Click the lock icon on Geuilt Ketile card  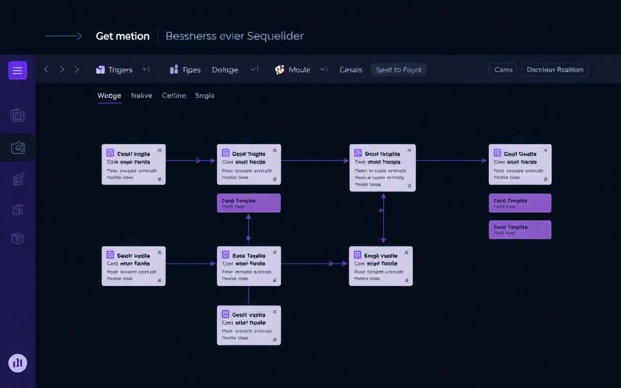click(x=159, y=280)
